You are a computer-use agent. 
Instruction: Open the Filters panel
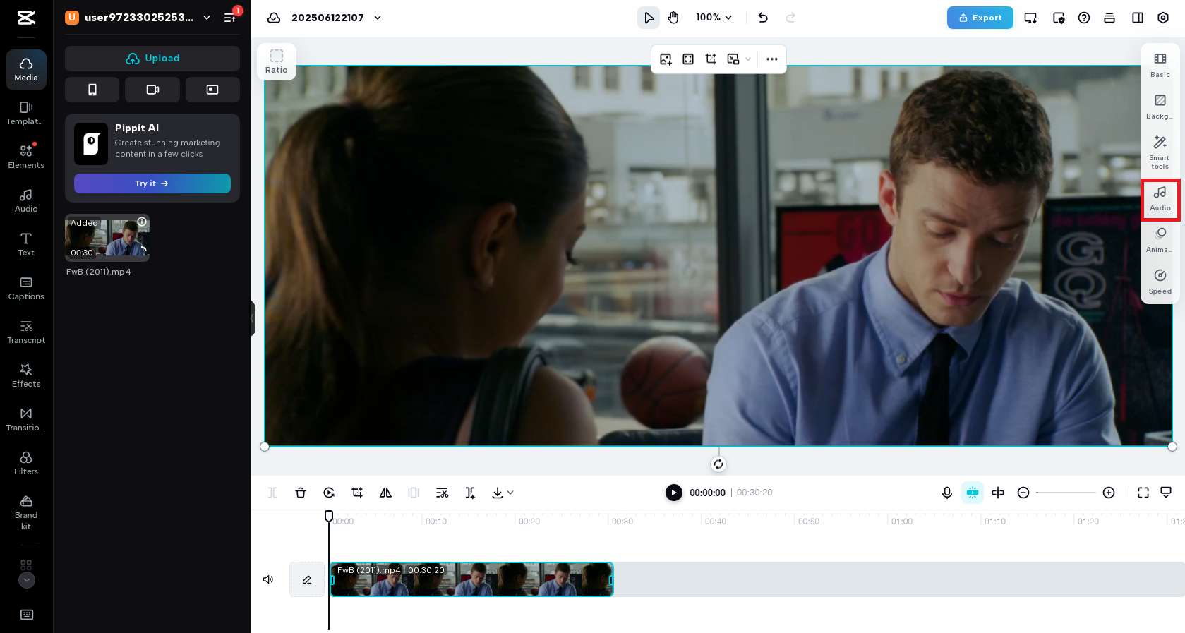coord(26,463)
